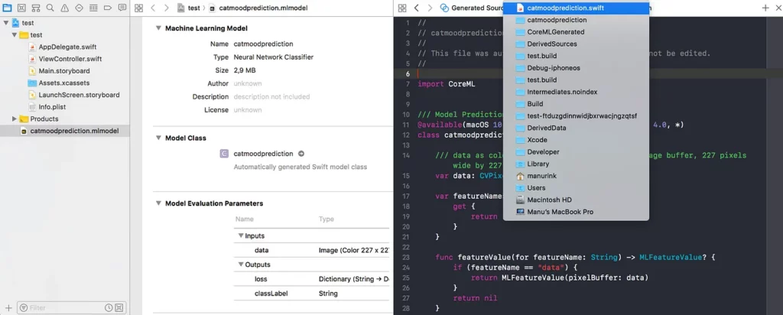Go forward in the assistant editor history
783x315 pixels.
pos(430,8)
